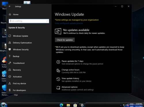The width and height of the screenshot is (144, 107).
Task: Click the Find my device icon
Action: (10, 83)
